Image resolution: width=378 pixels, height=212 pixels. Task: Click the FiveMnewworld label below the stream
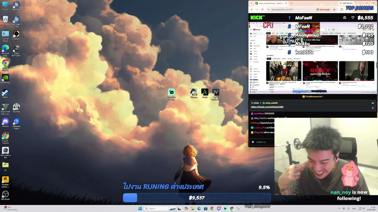click(x=313, y=96)
